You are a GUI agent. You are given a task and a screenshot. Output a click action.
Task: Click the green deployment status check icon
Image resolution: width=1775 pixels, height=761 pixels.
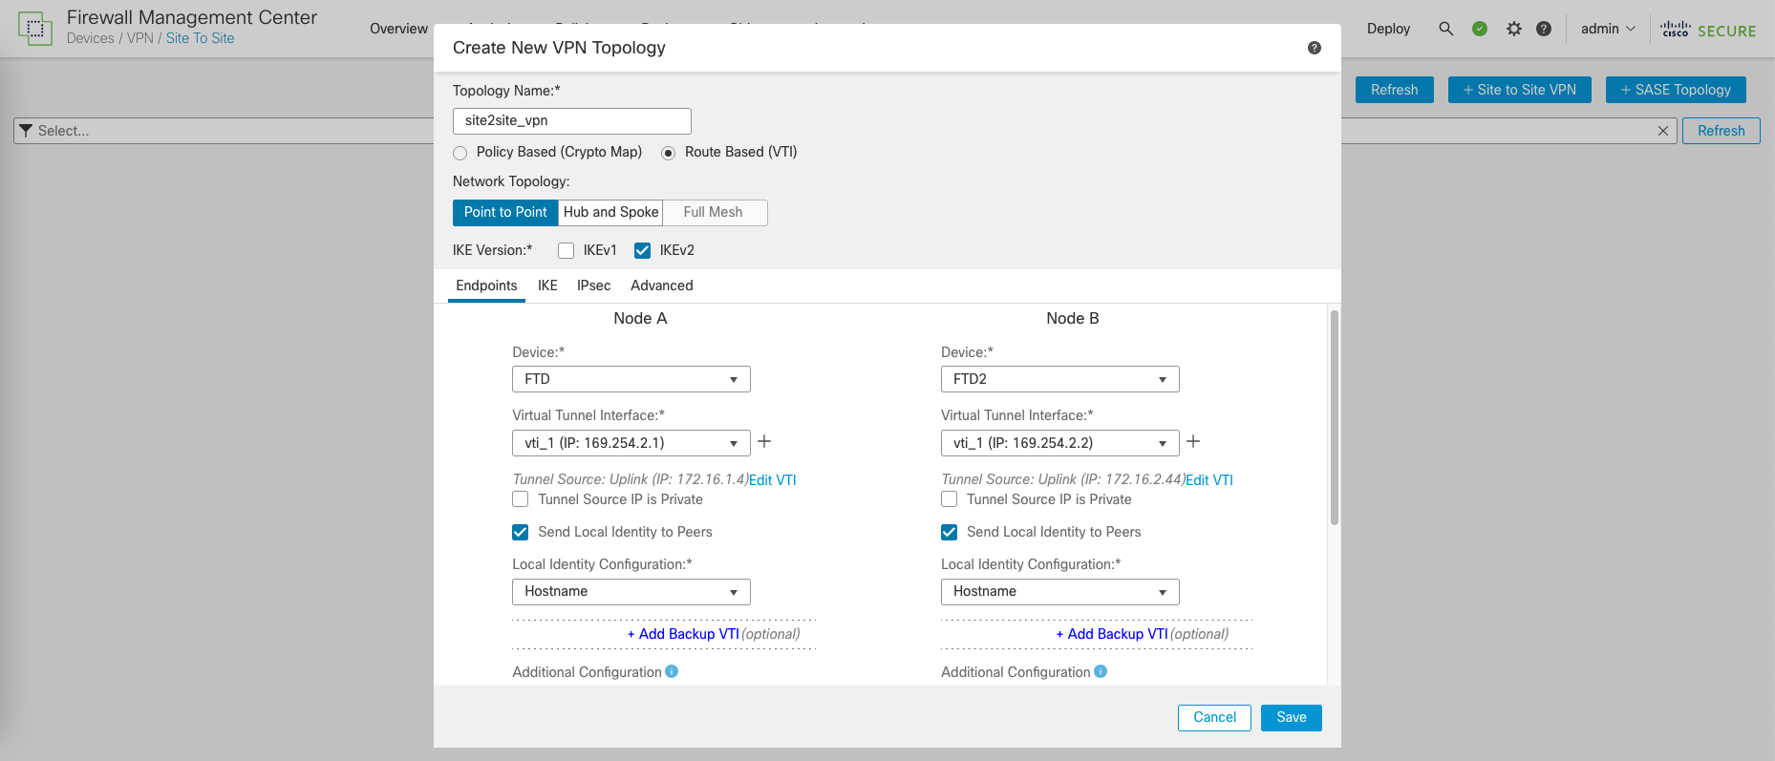coord(1480,29)
